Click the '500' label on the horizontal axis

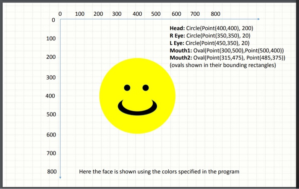click(156, 14)
